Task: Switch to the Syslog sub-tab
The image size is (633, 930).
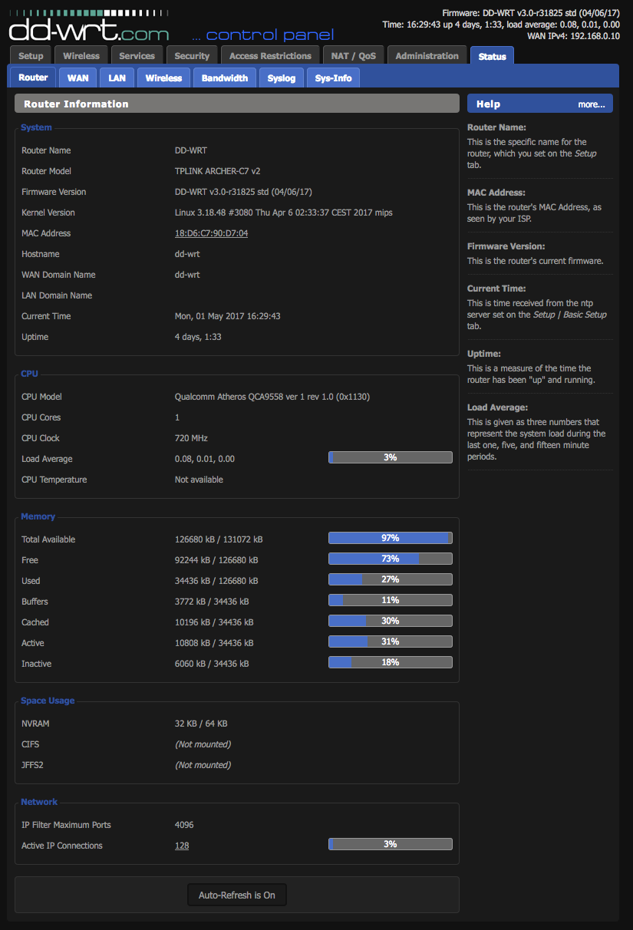Action: click(282, 77)
